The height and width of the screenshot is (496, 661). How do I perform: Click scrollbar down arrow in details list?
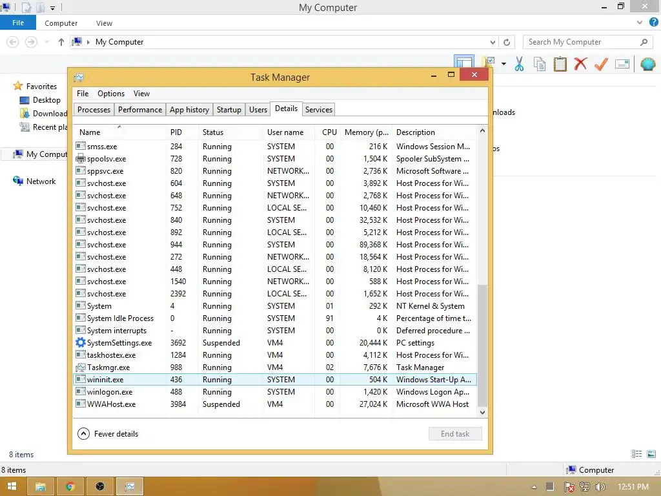(x=482, y=413)
